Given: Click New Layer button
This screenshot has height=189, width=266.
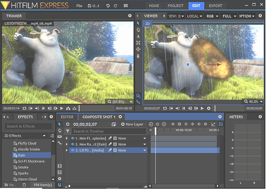Looking at the screenshot, I should point(132,124).
